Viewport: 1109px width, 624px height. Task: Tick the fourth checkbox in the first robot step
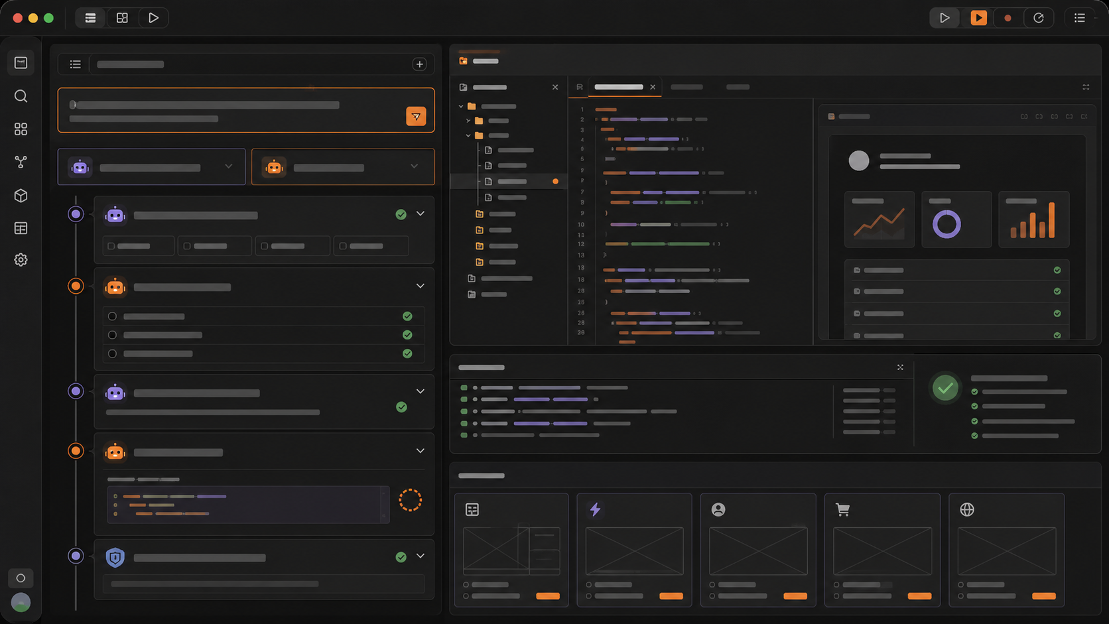point(343,246)
